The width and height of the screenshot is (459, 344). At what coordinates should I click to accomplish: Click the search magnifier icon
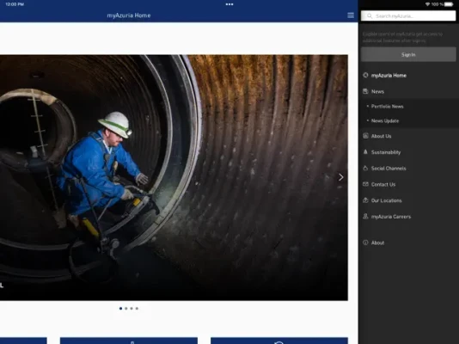click(370, 15)
